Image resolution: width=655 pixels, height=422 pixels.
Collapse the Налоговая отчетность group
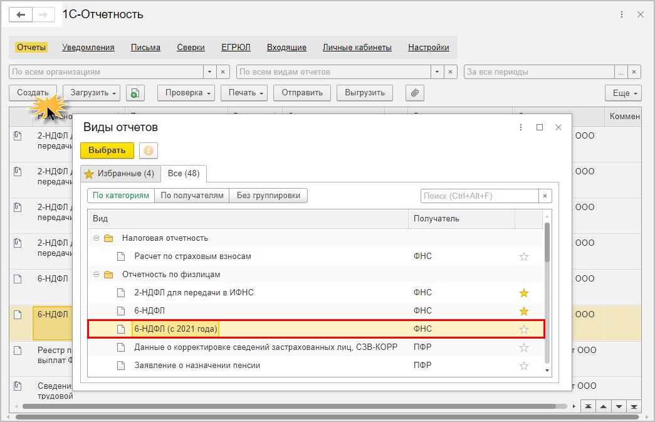[x=96, y=238]
